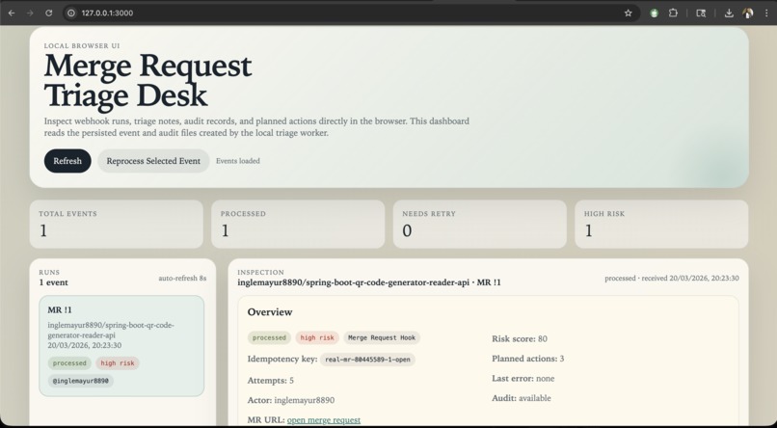Screen dimensions: 777x428
Task: Click the Processed stat card
Action: 298,224
